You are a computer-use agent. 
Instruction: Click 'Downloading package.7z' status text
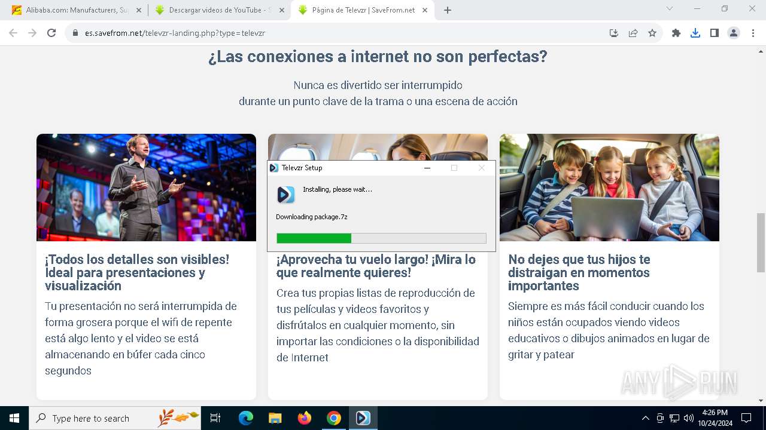312,217
